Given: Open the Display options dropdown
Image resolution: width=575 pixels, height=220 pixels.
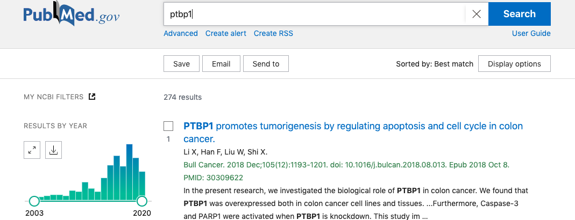Looking at the screenshot, I should click(514, 64).
